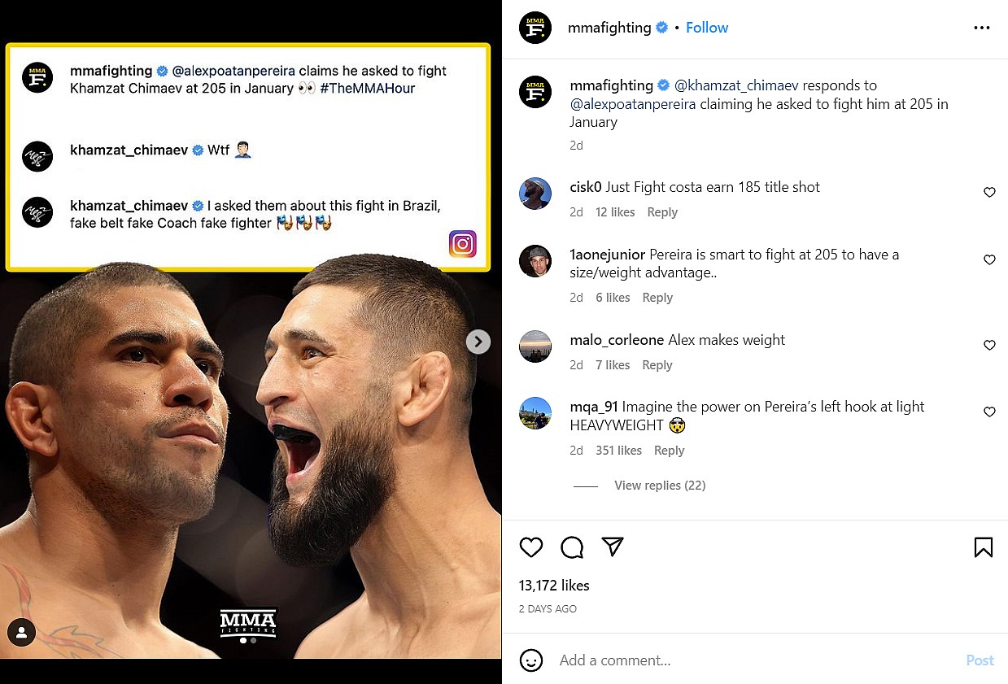Like the post with the heart icon
Screen dimensions: 1008x684
531,547
